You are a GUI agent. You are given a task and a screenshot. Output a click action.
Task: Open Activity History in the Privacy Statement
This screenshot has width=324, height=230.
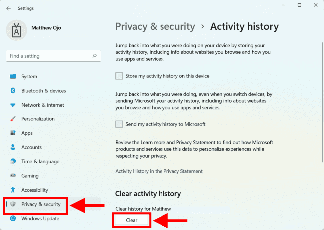[x=159, y=171]
